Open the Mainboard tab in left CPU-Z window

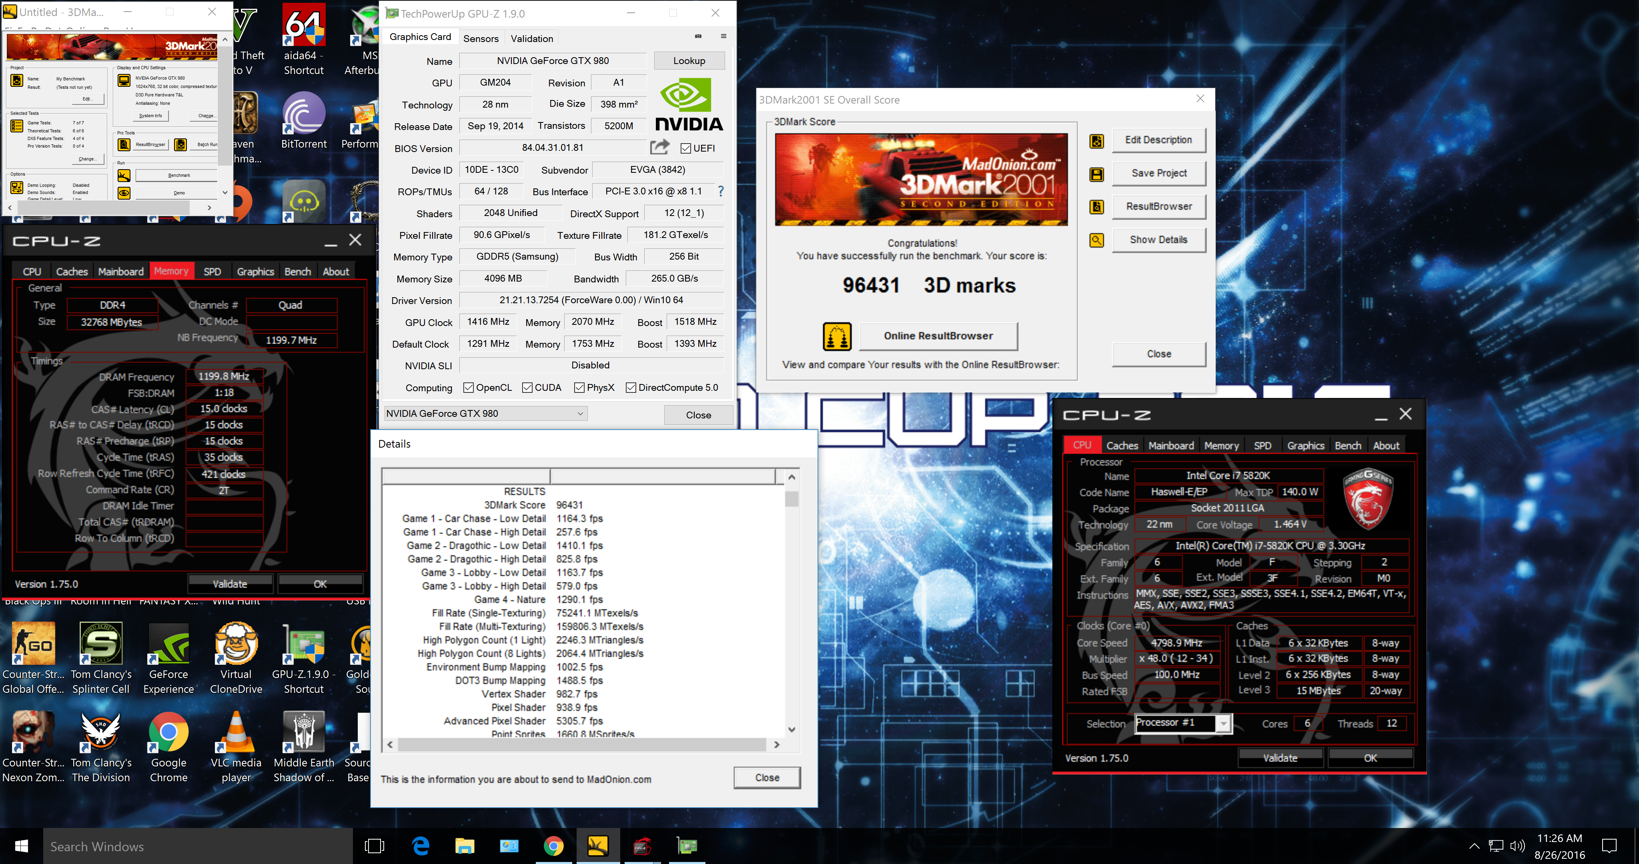(x=120, y=272)
